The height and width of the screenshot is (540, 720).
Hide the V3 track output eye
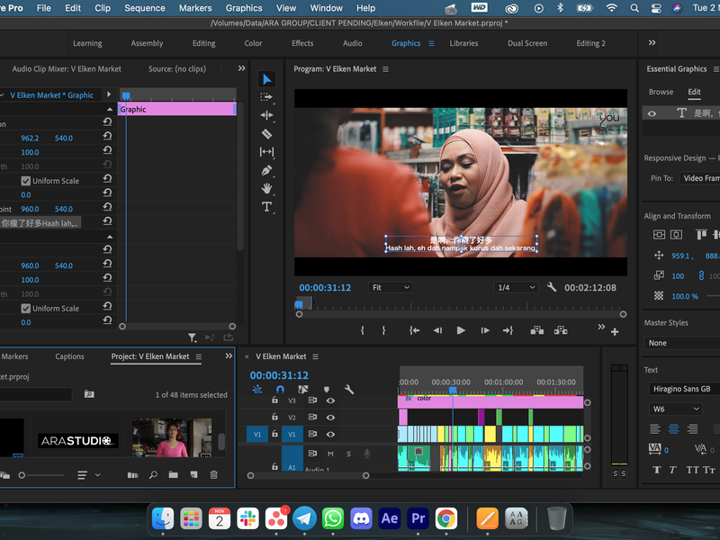330,400
